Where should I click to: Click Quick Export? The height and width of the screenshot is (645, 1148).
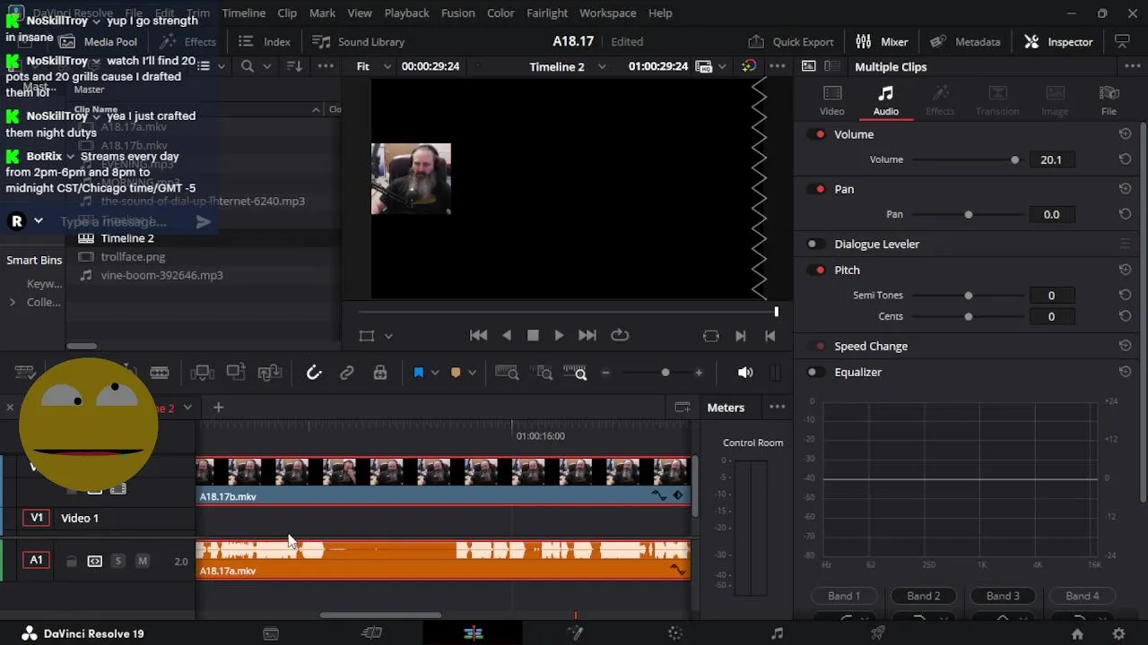[790, 41]
